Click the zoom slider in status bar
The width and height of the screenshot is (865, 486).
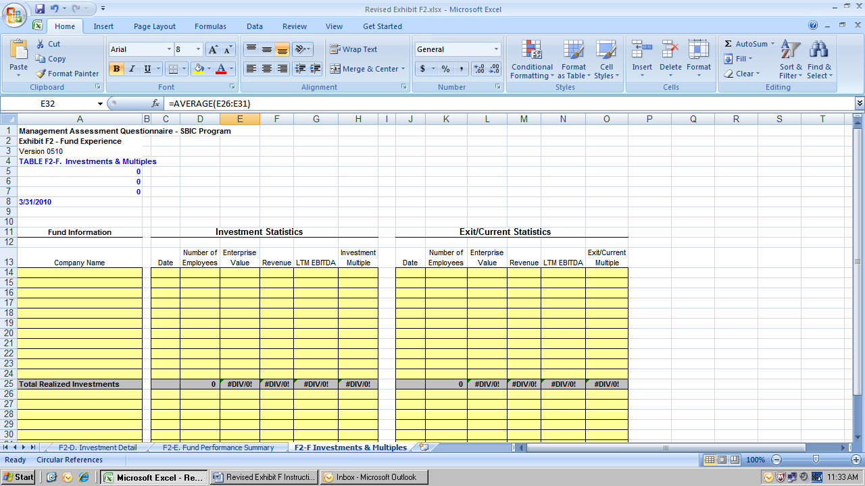(x=816, y=460)
